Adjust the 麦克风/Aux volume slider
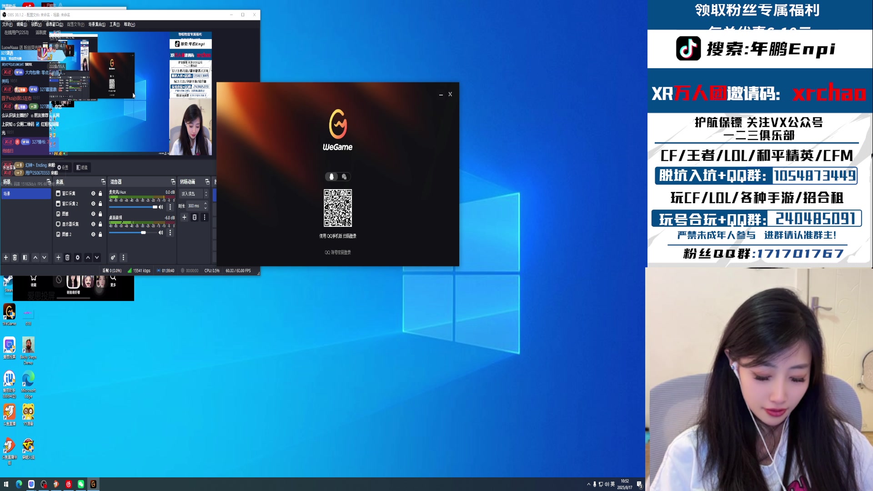 point(133,207)
